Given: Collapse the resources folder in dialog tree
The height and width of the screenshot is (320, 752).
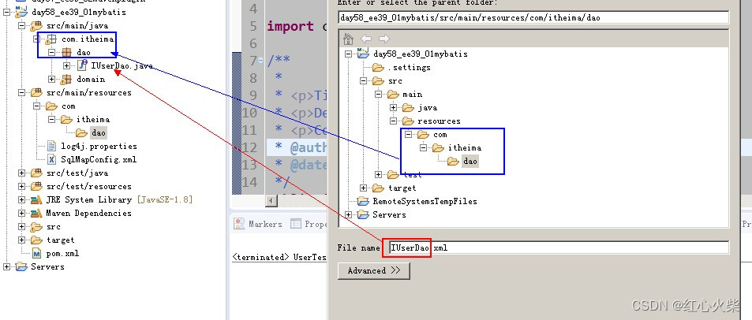Looking at the screenshot, I should [x=394, y=121].
